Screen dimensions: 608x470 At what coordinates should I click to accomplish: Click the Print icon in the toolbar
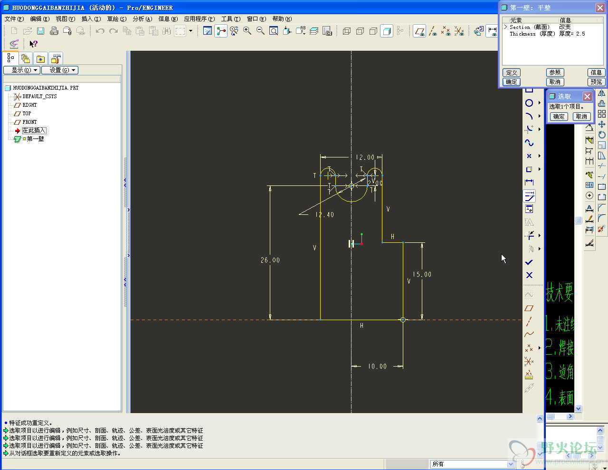click(x=54, y=31)
